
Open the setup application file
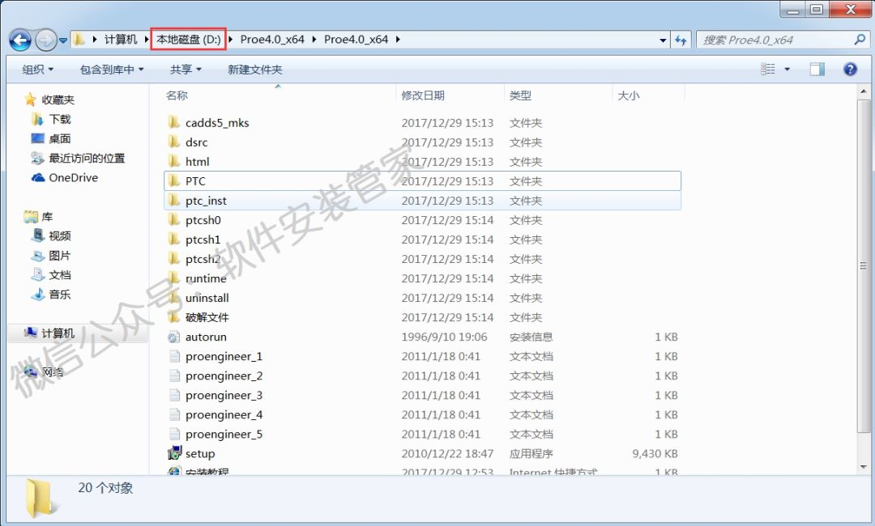(199, 454)
